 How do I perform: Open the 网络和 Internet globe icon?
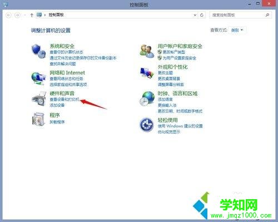pos(38,78)
